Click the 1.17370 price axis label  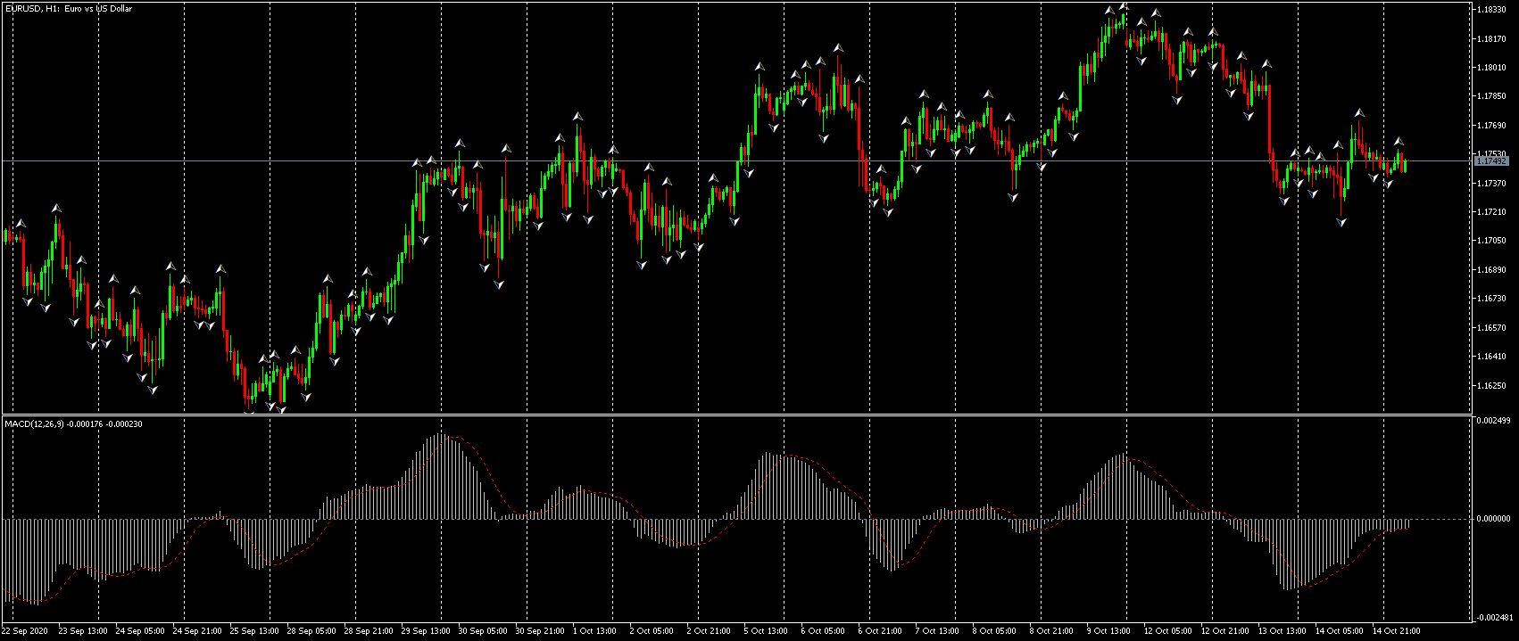1491,184
